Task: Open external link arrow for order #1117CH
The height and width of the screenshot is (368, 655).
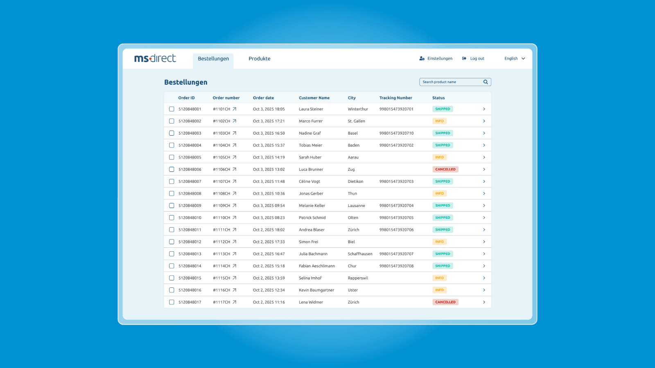Action: point(235,302)
